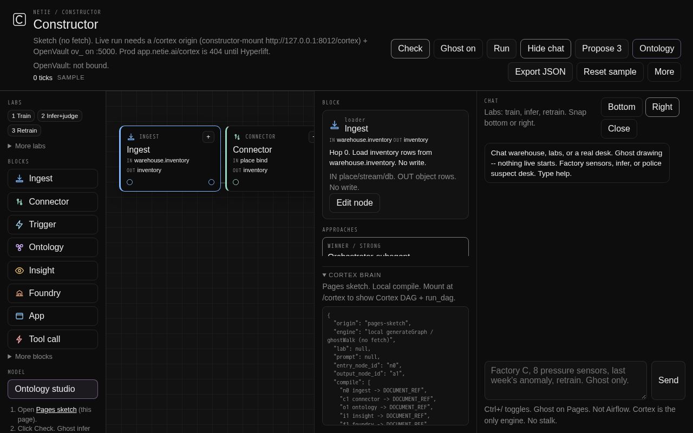Click Export JSON
Viewport: 693px width, 433px height.
540,72
